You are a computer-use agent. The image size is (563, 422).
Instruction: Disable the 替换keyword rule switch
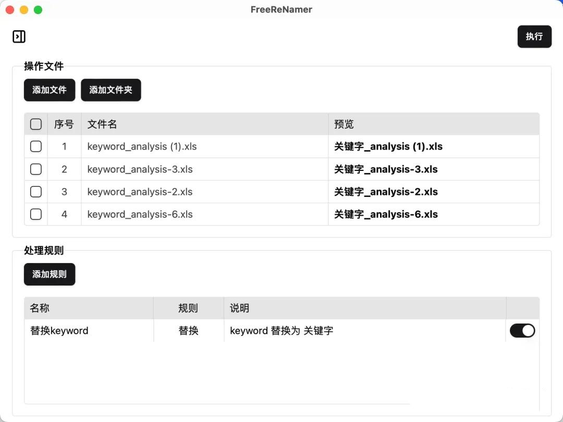tap(522, 330)
